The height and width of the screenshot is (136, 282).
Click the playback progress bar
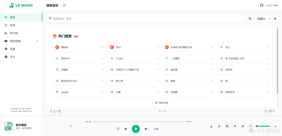coord(138,122)
